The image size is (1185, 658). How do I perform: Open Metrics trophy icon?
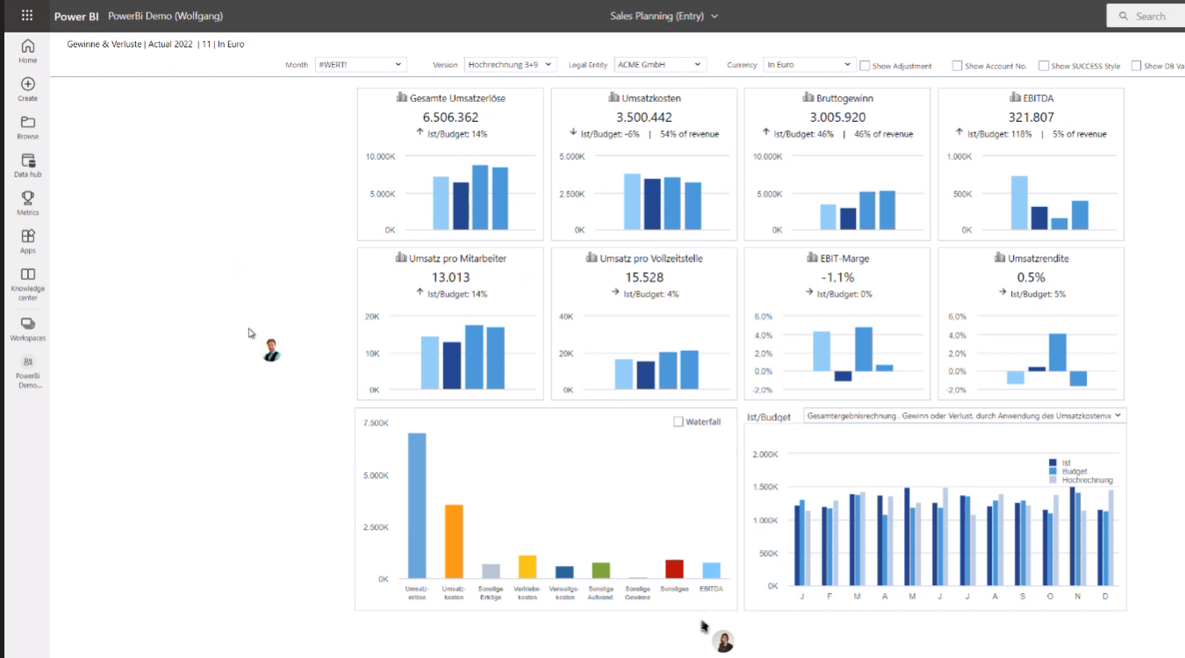pos(28,199)
